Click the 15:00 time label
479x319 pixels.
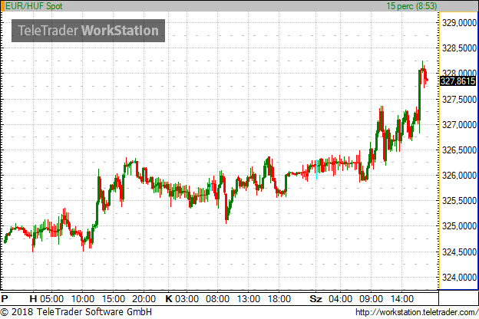click(x=114, y=298)
